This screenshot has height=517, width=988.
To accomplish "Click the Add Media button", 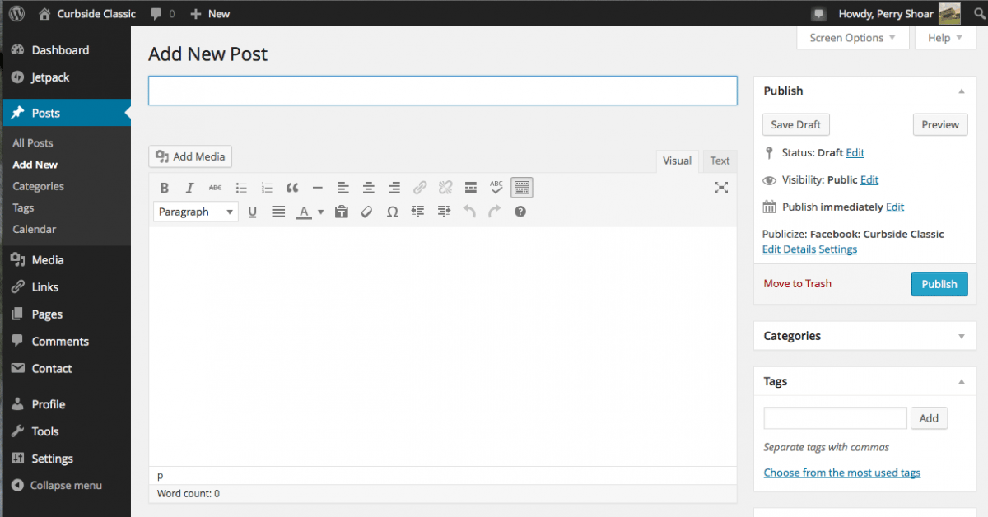I will click(x=190, y=156).
